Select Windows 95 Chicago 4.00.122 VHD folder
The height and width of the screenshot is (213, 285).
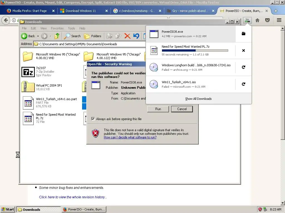click(88, 56)
